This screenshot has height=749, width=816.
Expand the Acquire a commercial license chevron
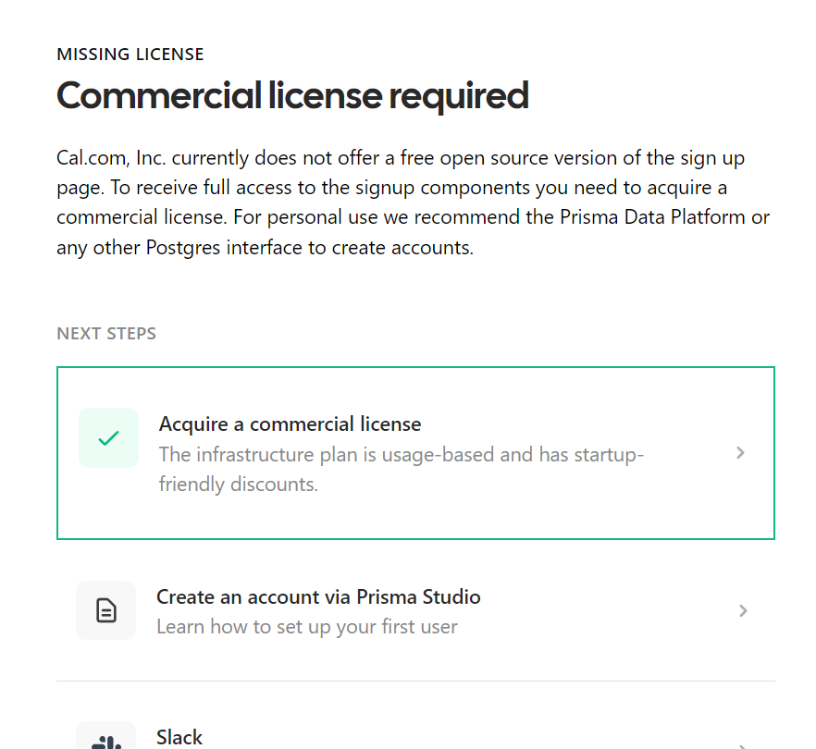tap(740, 453)
